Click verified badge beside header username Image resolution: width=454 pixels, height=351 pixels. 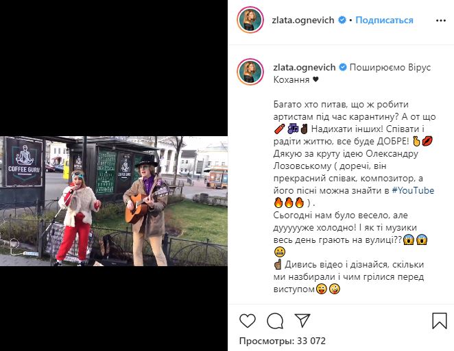click(x=342, y=20)
